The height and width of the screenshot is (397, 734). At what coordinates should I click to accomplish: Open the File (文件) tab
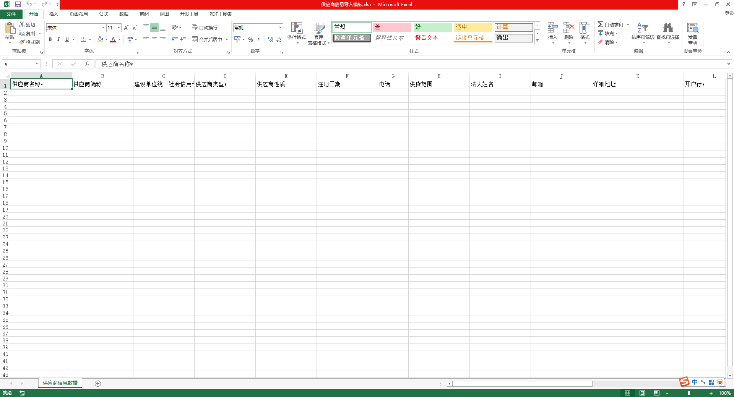coord(11,14)
